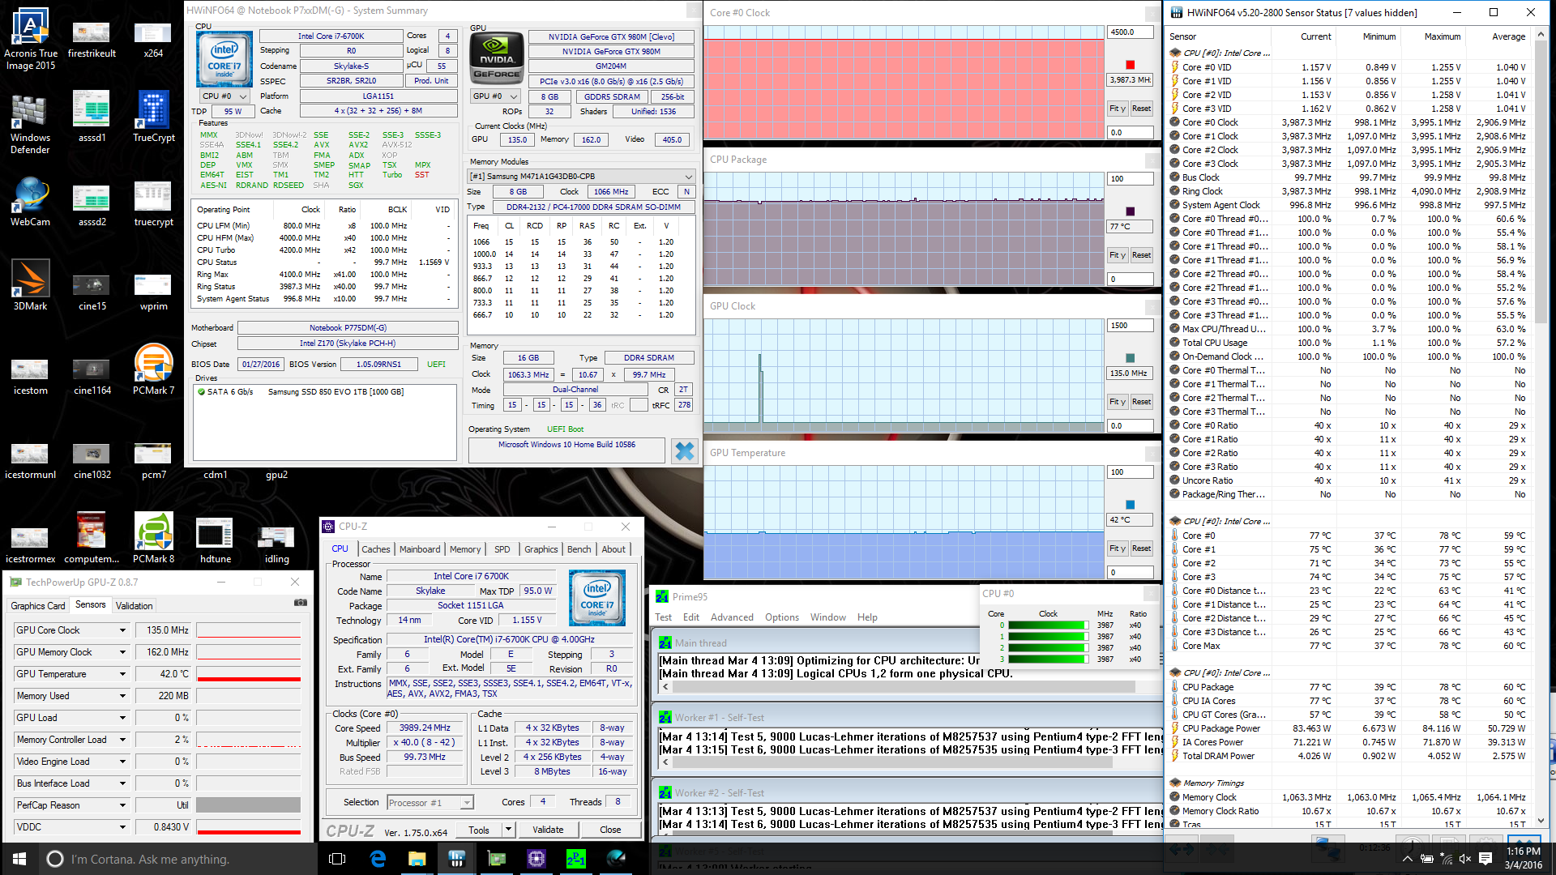Image resolution: width=1556 pixels, height=875 pixels.
Task: Open the Validation tab in GPU-Z
Action: pyautogui.click(x=134, y=606)
